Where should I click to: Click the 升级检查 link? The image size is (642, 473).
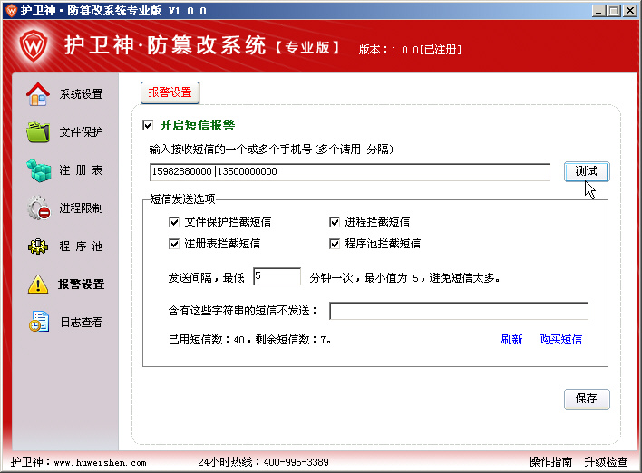(x=606, y=462)
